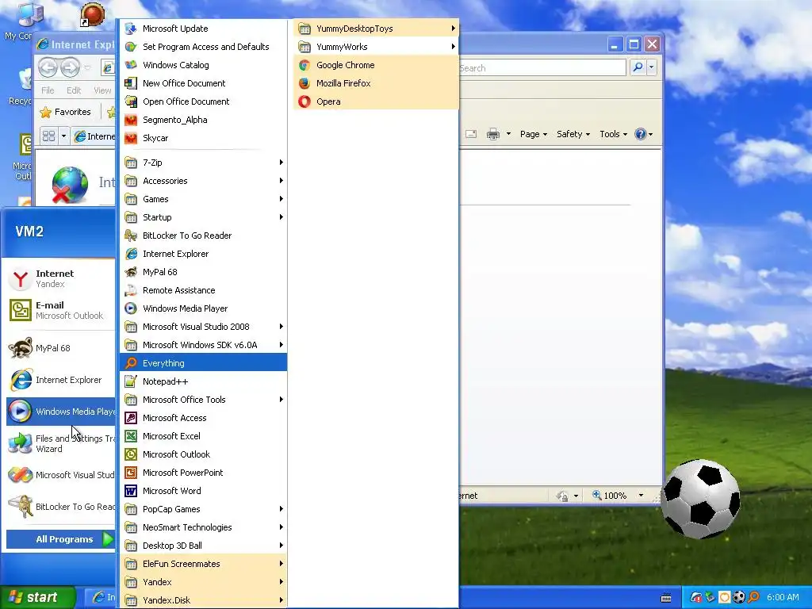Launch Segmento_Alpha program
The height and width of the screenshot is (609, 812).
[203, 120]
